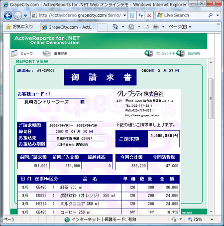Click the page scrollbar down arrow
Screen dimensions: 224x226
pyautogui.click(x=211, y=212)
